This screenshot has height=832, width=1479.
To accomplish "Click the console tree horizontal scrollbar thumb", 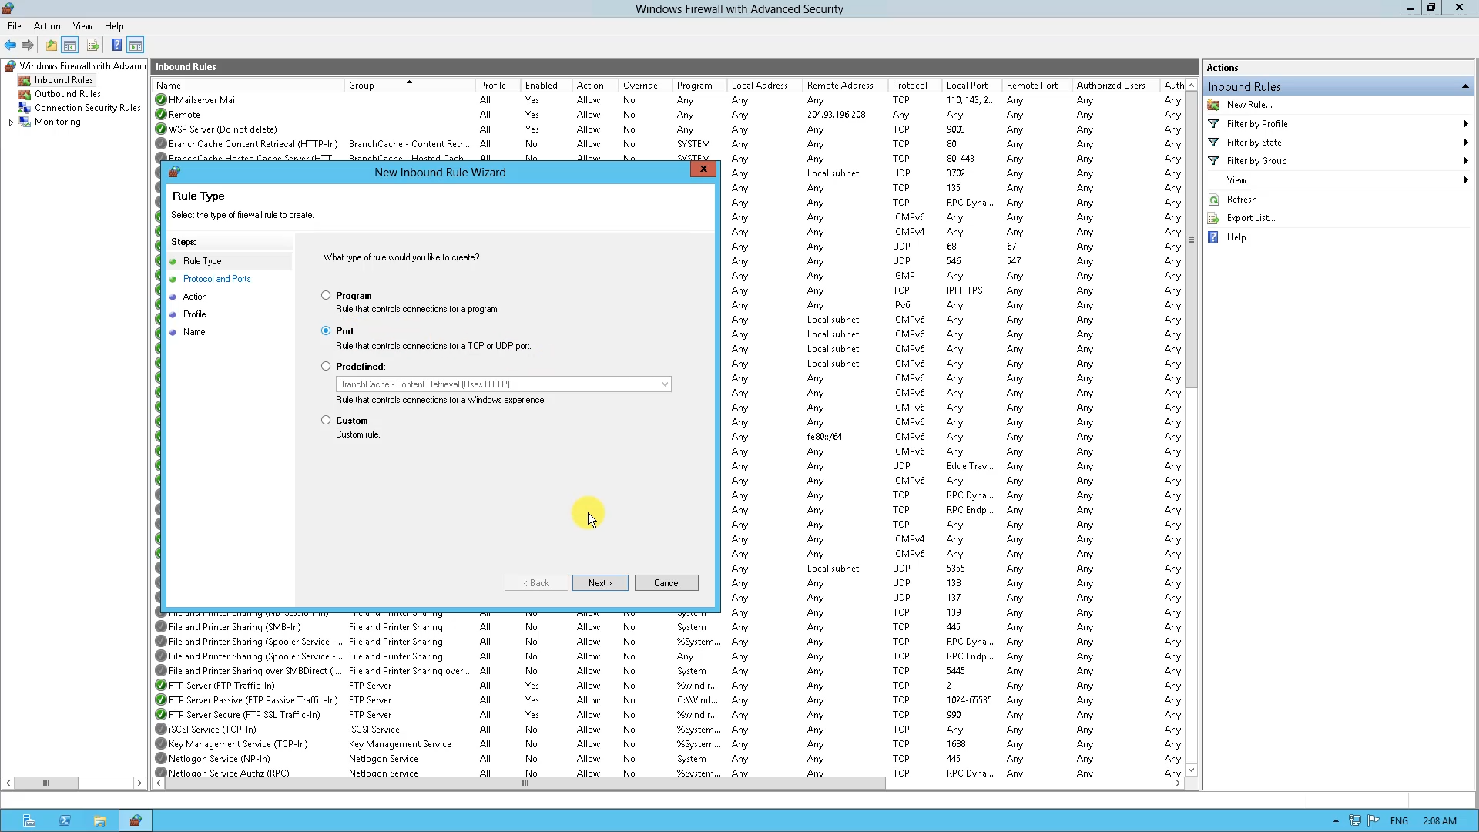I will [46, 783].
